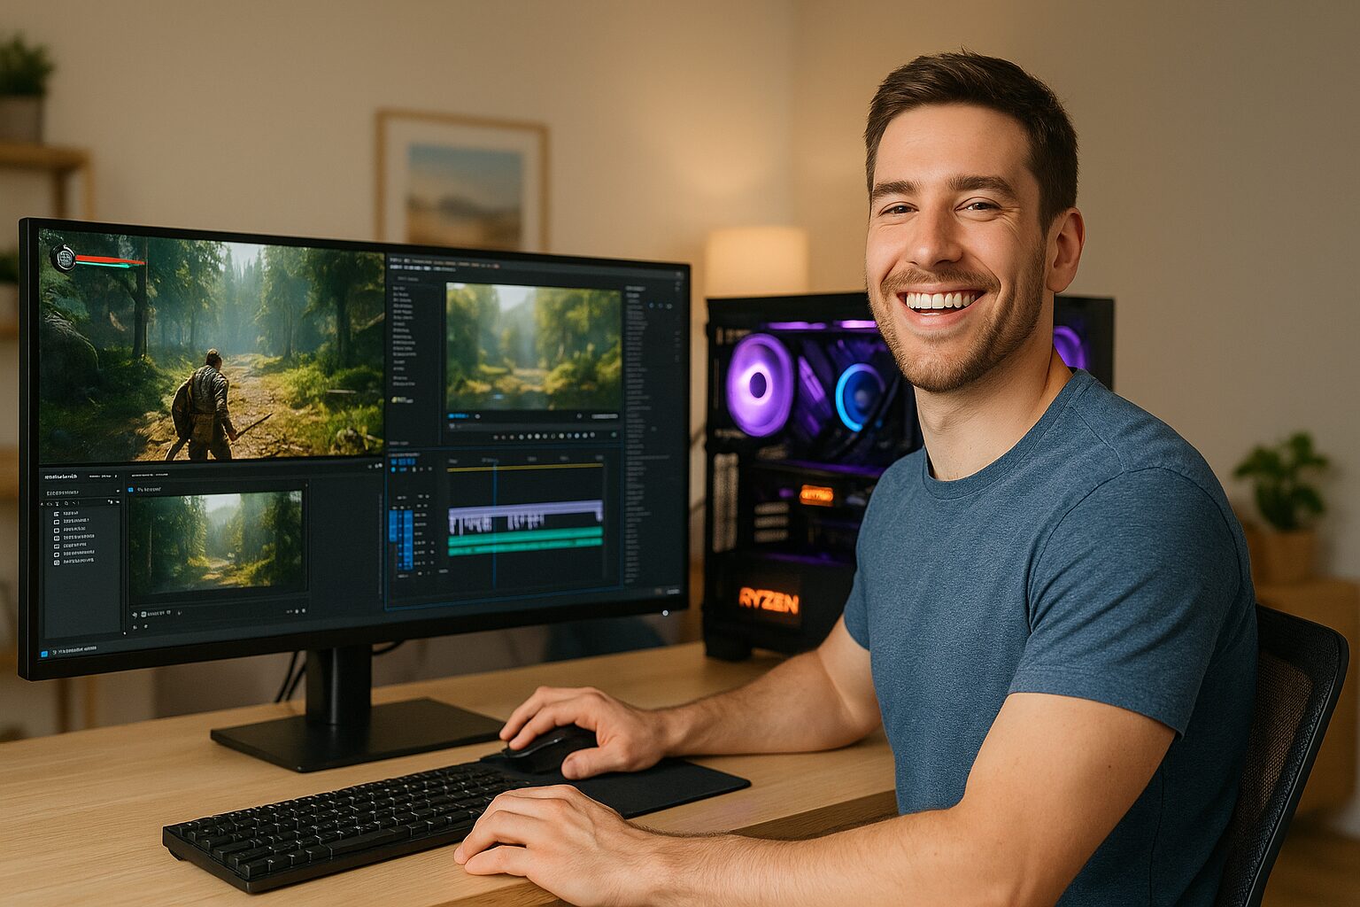Click the red health bar in the game preview
The width and height of the screenshot is (1360, 907).
(x=108, y=260)
